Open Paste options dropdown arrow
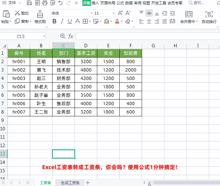 11,21
